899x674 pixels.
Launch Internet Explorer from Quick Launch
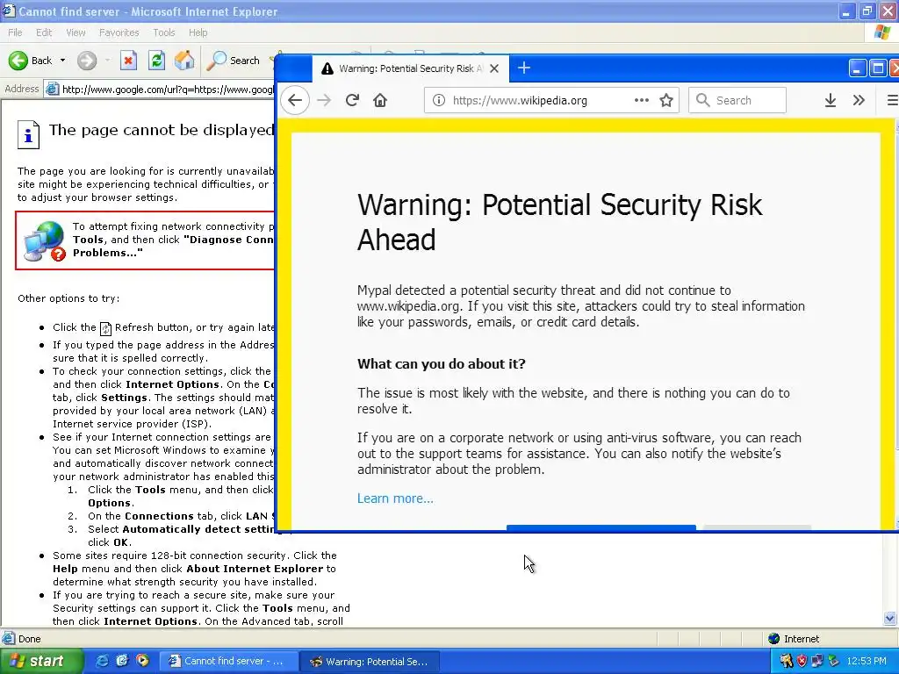[x=102, y=661]
